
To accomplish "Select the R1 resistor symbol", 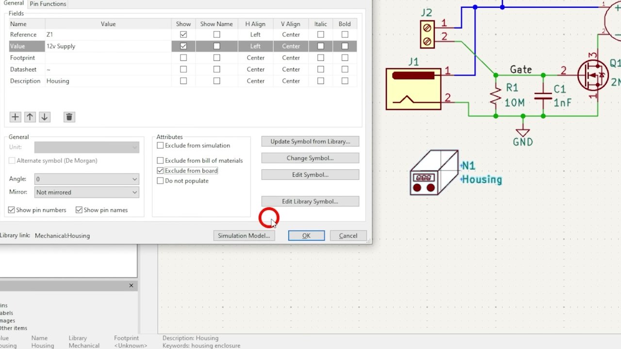I will click(x=495, y=95).
